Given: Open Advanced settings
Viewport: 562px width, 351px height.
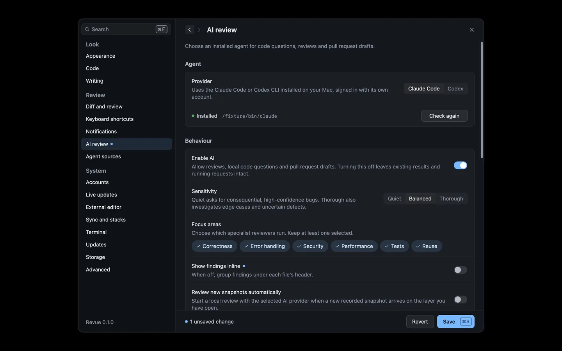Looking at the screenshot, I should [126, 269].
